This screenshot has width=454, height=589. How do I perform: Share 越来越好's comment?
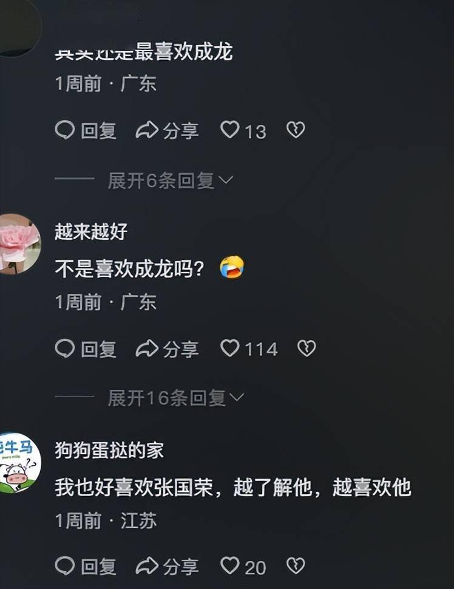click(167, 349)
